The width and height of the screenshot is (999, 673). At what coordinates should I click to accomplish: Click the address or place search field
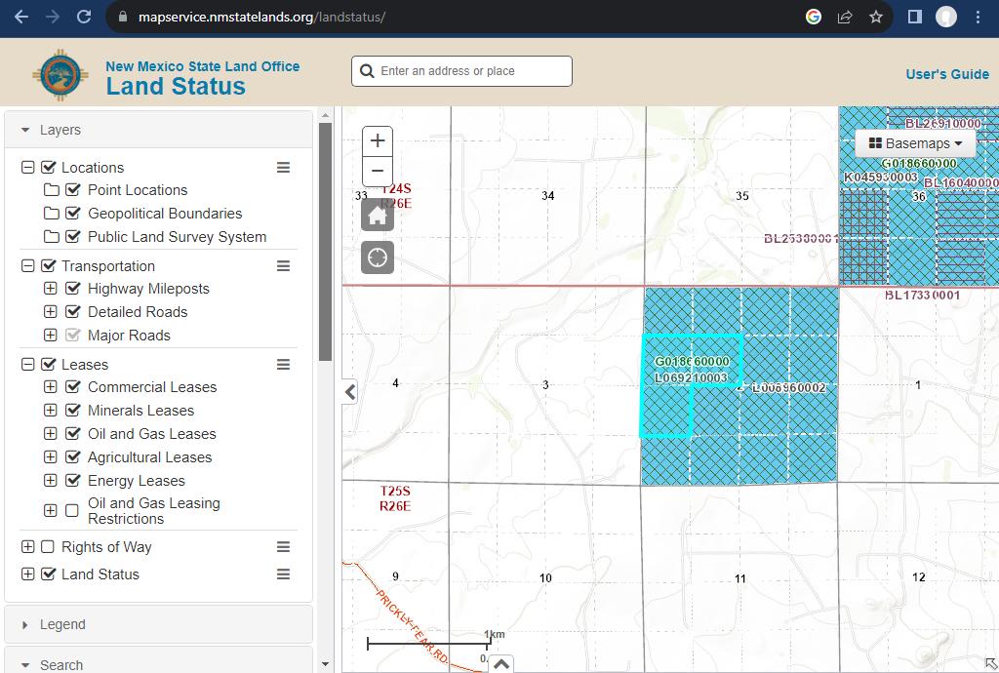[461, 70]
